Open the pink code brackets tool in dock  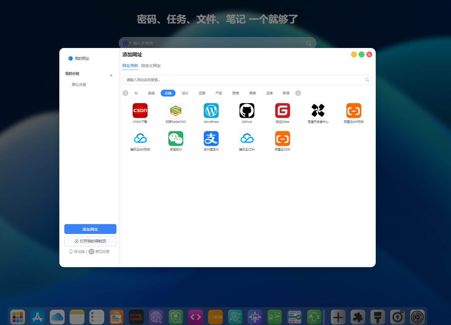click(196, 317)
